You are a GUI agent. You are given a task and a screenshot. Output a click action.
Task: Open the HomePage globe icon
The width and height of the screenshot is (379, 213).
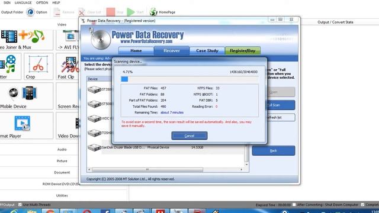pyautogui.click(x=153, y=12)
